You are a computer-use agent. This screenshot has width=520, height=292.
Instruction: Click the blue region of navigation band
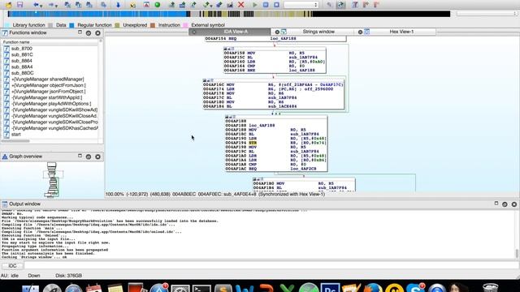click(97, 14)
